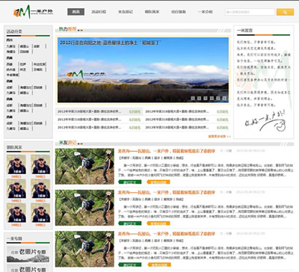Click the third link in the first category group's top row
299x272 pixels.
click(37, 46)
